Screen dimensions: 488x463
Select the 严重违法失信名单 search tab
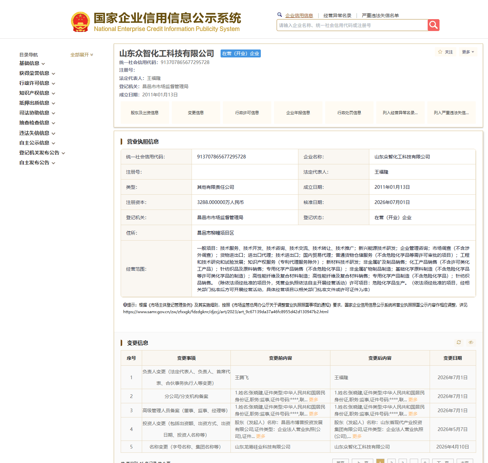point(380,16)
